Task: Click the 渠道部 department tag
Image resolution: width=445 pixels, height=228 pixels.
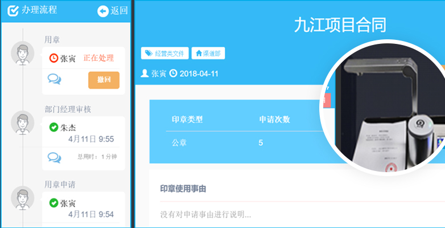Action: (208, 54)
